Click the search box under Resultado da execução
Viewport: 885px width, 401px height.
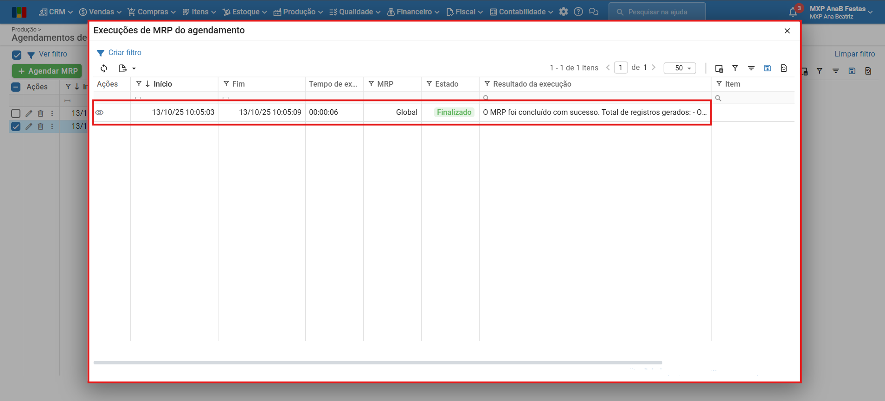595,98
